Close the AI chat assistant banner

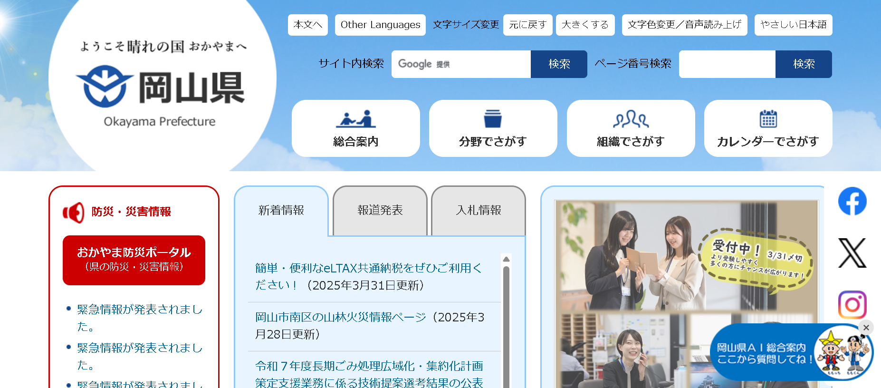866,327
